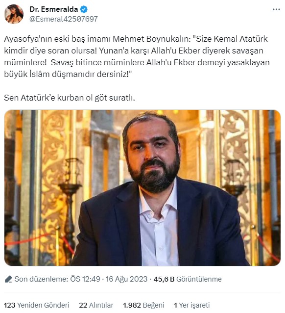
Task: Open the 1 Yer işareti bookmark count
Action: [x=192, y=305]
